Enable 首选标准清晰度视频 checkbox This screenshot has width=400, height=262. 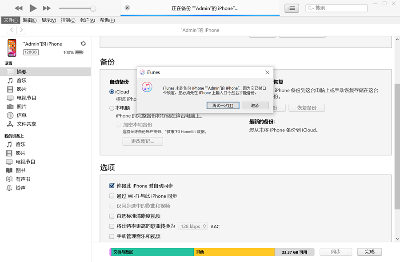(112, 216)
